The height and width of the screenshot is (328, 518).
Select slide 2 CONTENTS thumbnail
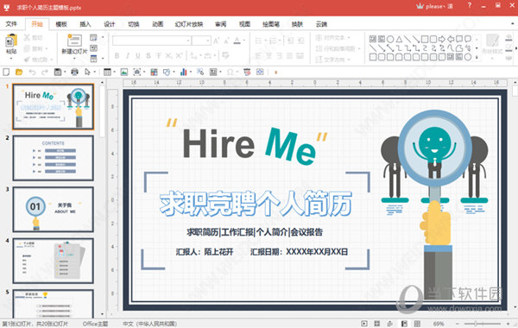[x=54, y=158]
